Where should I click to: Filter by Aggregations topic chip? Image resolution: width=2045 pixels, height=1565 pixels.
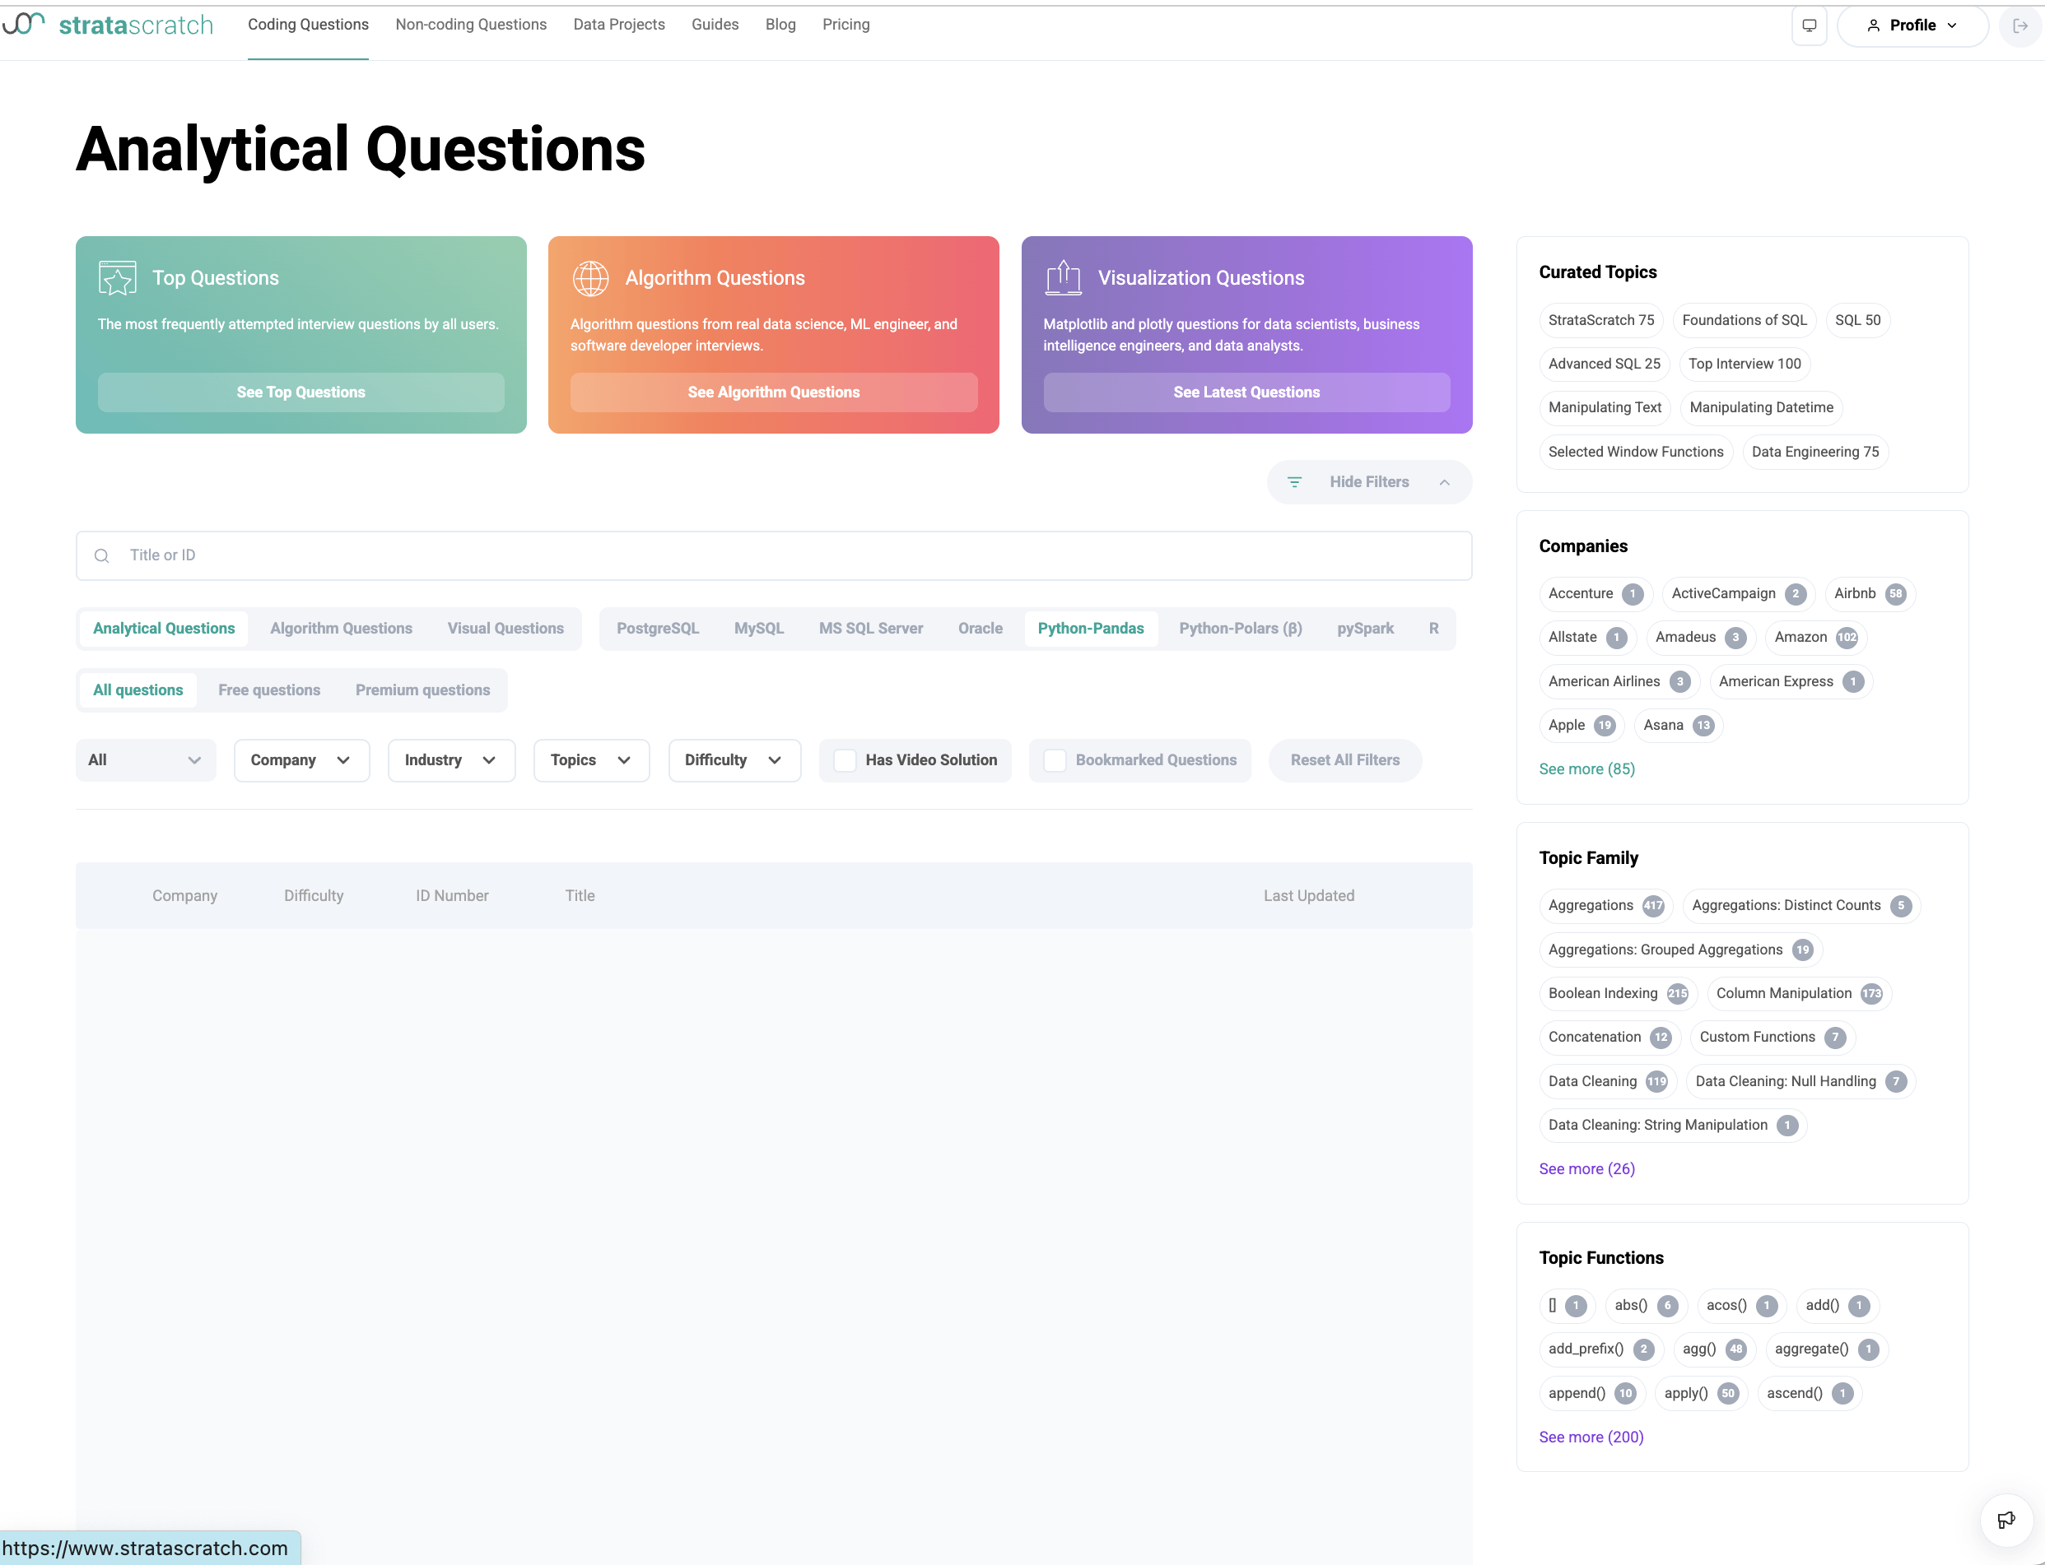tap(1605, 905)
